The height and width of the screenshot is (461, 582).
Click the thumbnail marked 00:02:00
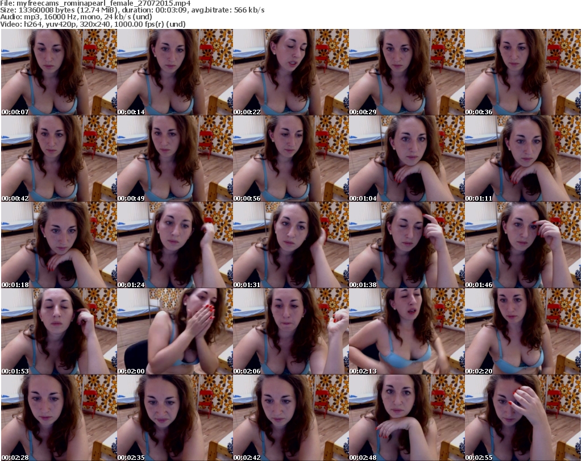tap(175, 331)
